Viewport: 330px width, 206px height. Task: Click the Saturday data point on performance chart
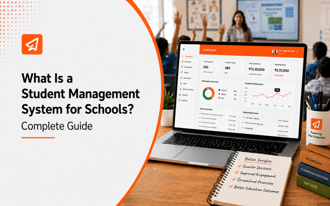pos(290,93)
